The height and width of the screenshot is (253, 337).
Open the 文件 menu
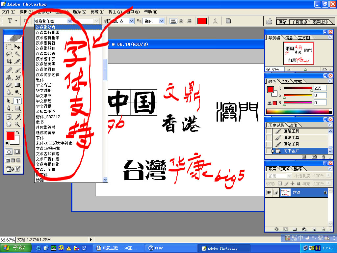click(x=9, y=12)
